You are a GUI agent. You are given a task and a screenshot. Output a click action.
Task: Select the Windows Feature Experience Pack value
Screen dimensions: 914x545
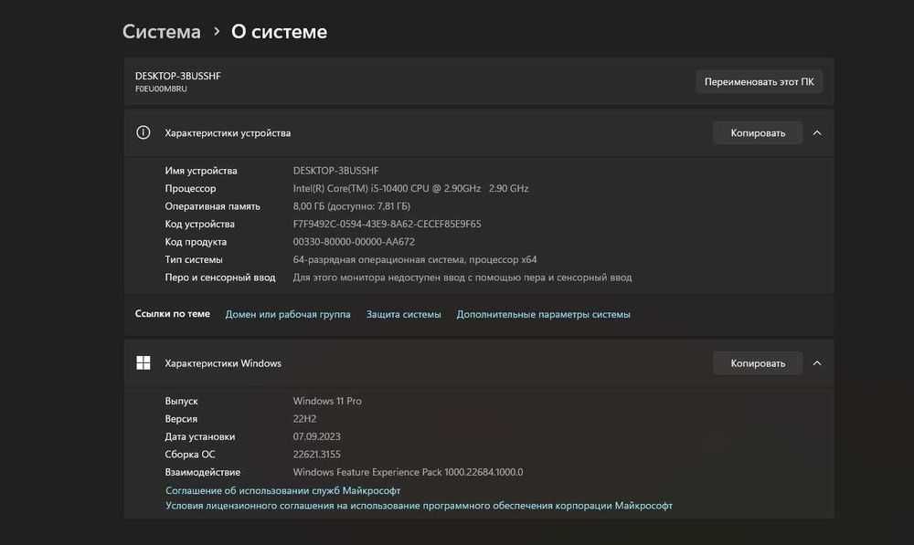408,472
